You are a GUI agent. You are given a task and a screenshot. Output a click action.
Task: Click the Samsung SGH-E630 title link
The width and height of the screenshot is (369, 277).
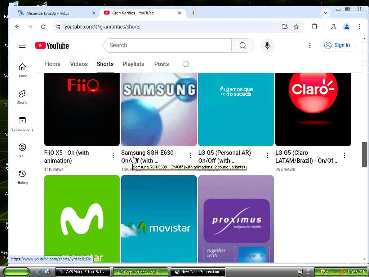click(149, 157)
